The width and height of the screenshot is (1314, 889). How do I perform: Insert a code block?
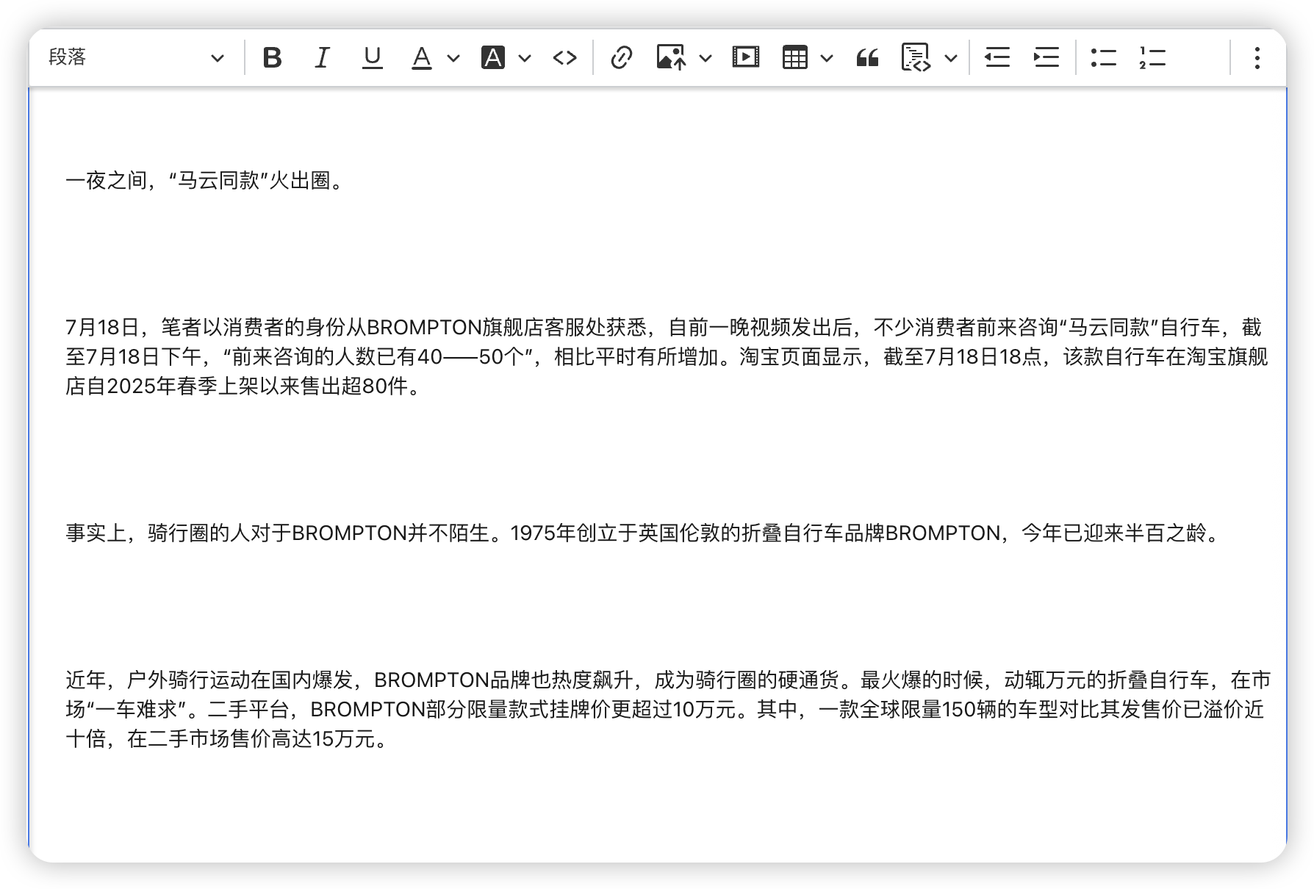tap(916, 57)
